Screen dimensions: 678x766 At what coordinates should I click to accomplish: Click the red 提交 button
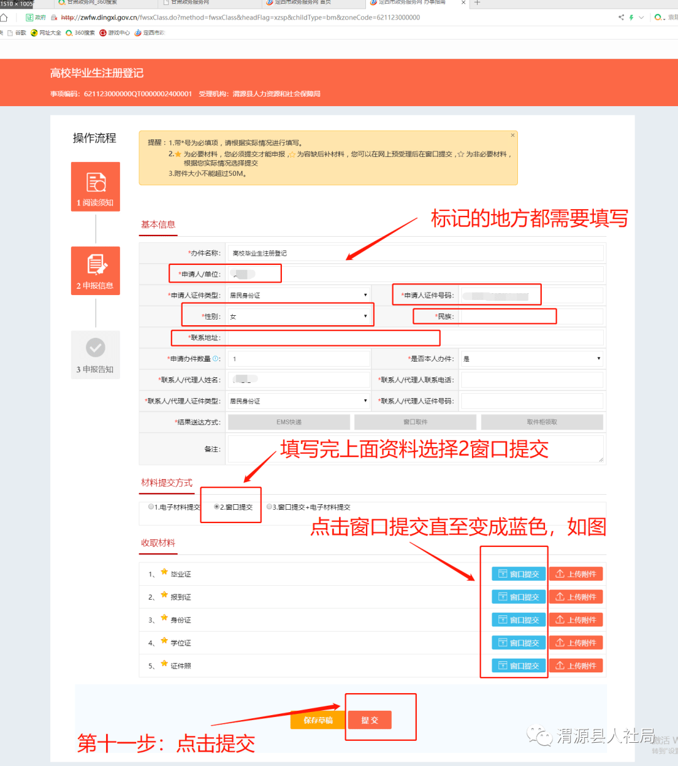tap(370, 720)
